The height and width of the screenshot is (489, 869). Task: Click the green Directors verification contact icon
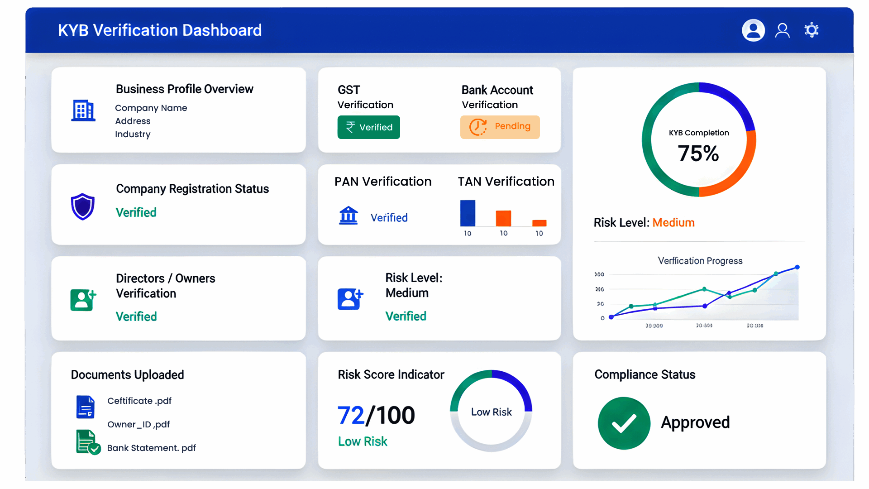83,300
